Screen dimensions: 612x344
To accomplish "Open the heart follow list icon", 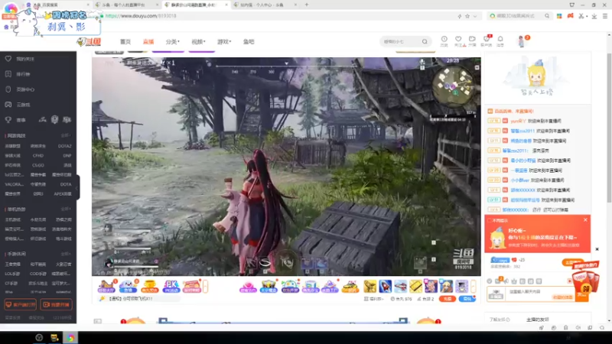I will click(458, 41).
